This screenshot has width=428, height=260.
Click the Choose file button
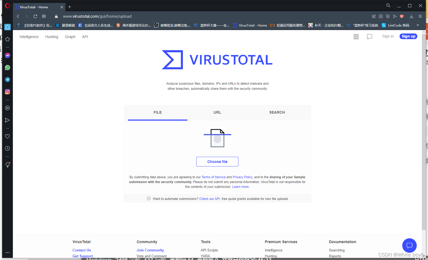click(217, 162)
